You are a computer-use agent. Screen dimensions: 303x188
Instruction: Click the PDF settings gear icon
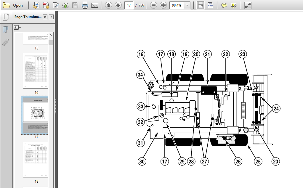tap(46, 5)
